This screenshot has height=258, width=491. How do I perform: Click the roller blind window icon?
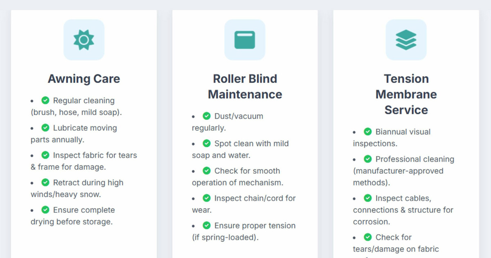point(245,40)
